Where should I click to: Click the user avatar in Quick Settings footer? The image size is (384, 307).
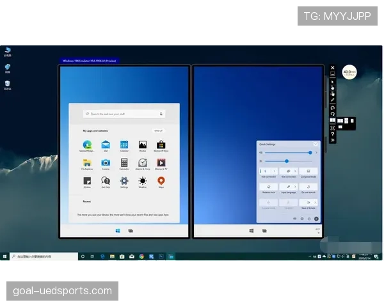pos(316,219)
